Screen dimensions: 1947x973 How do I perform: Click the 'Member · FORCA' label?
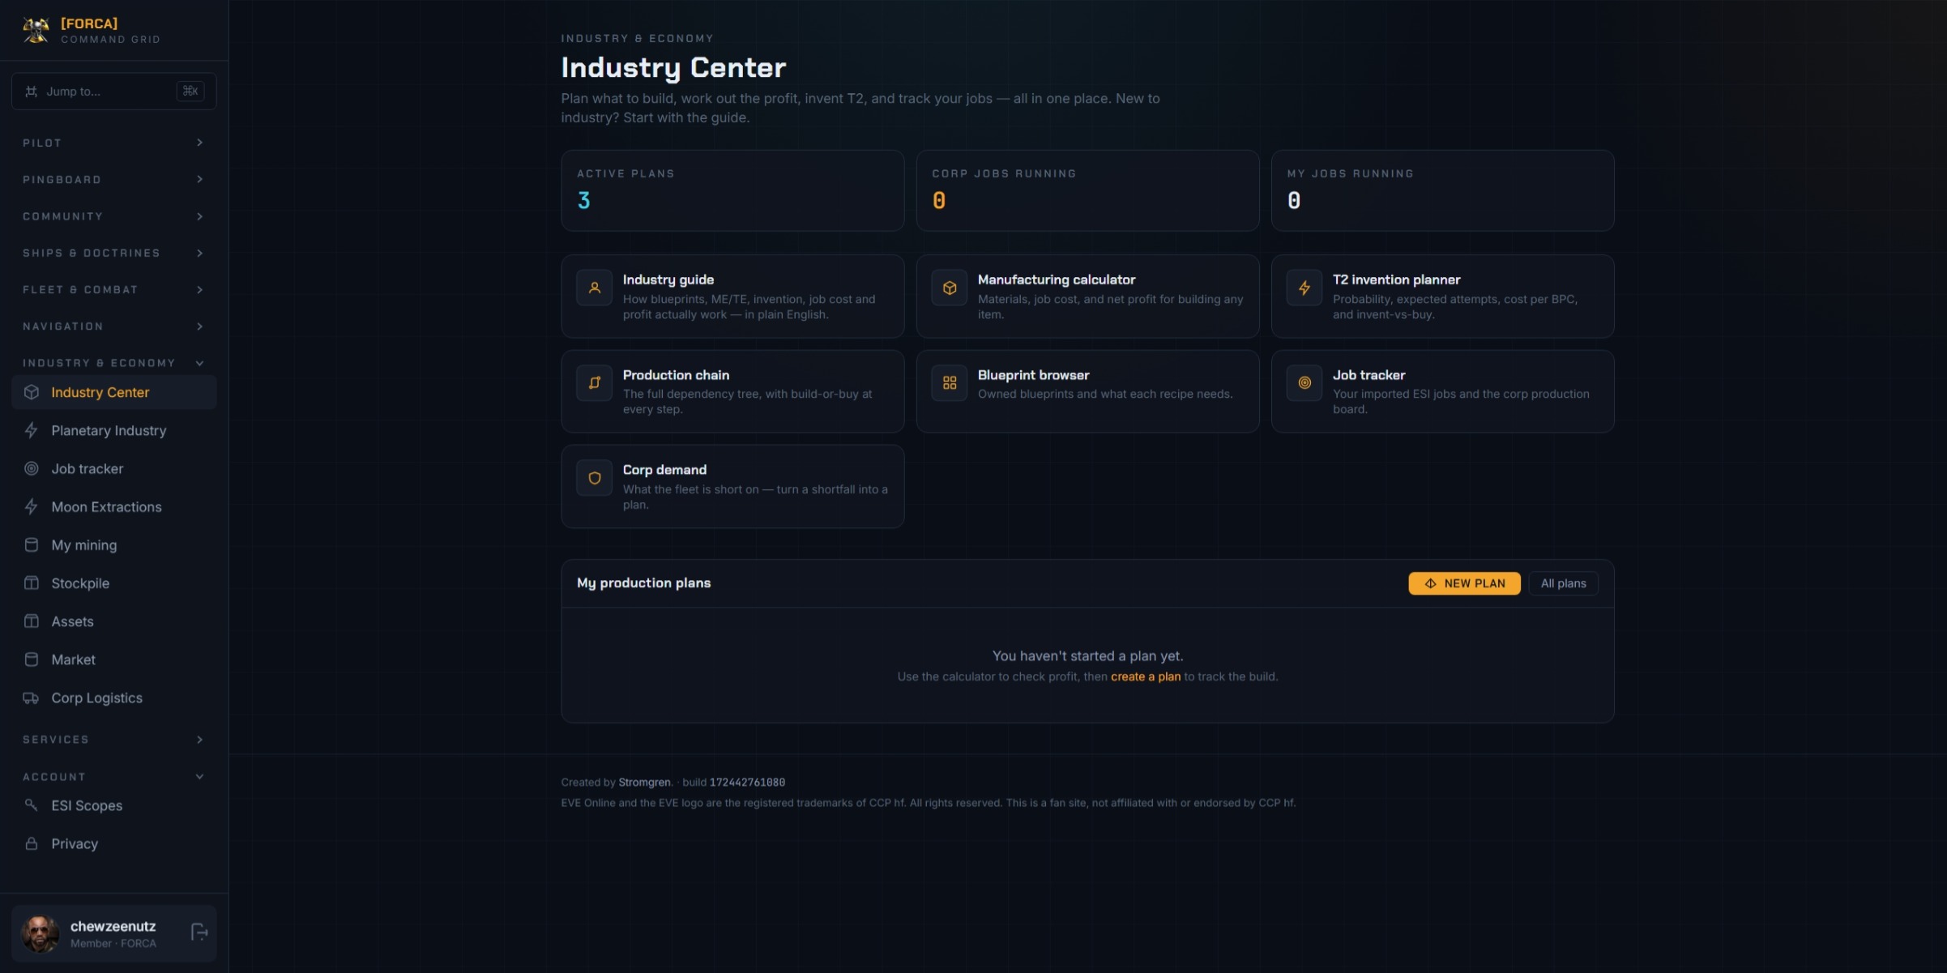click(113, 943)
